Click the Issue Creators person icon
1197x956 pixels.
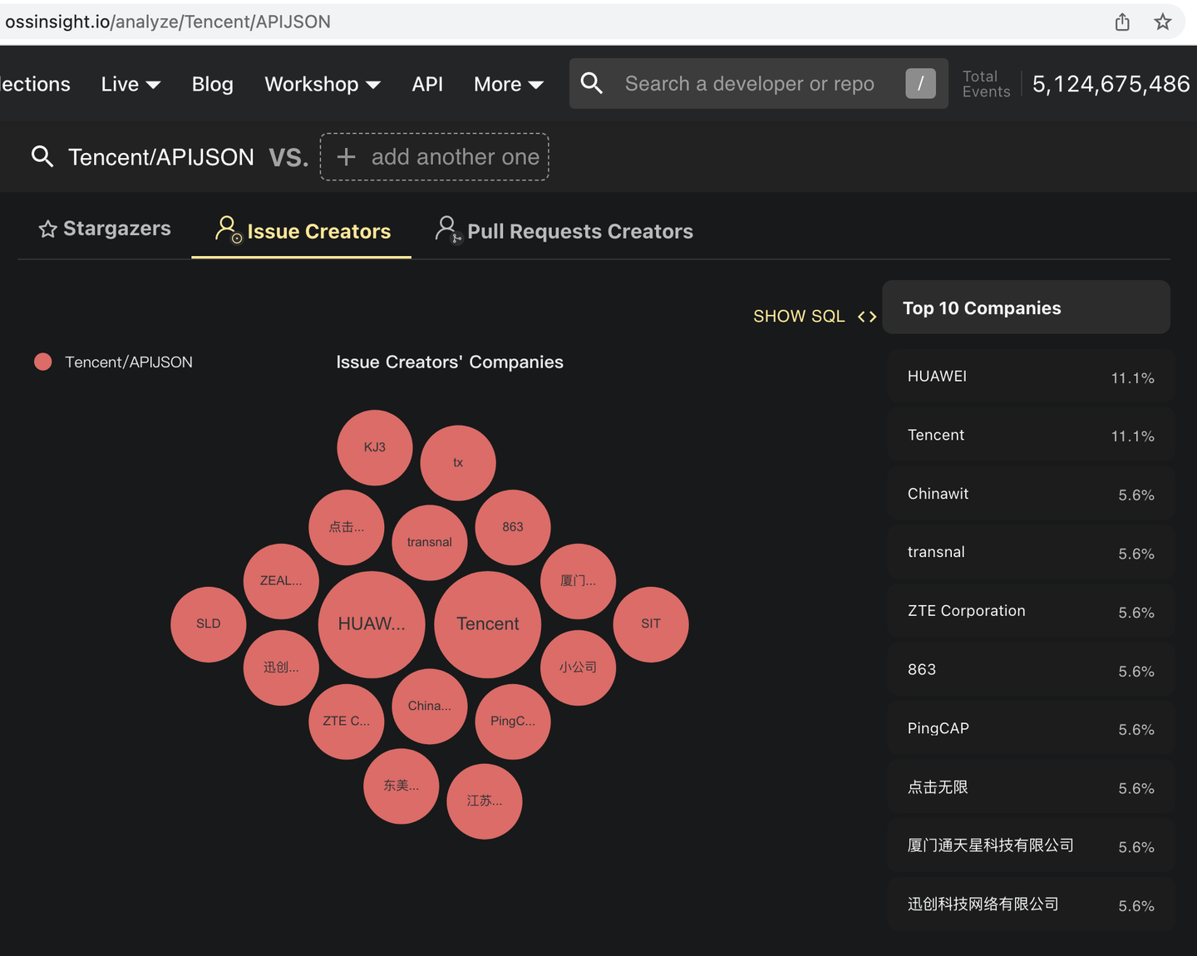[x=227, y=229]
